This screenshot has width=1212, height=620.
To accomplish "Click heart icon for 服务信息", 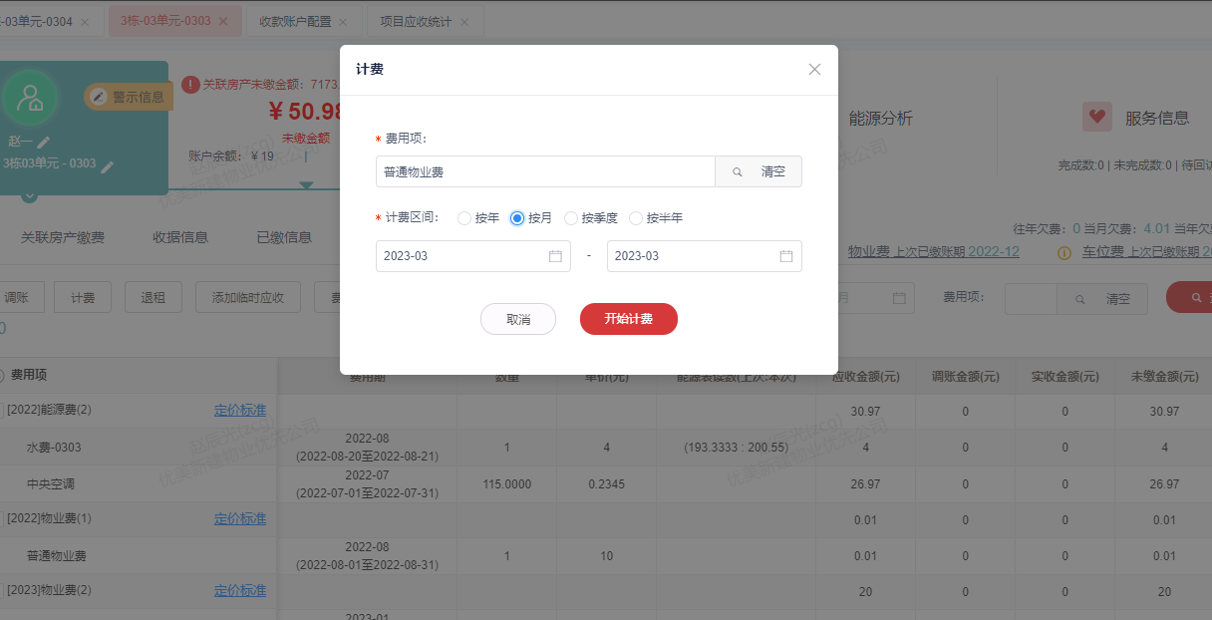I will (x=1097, y=117).
